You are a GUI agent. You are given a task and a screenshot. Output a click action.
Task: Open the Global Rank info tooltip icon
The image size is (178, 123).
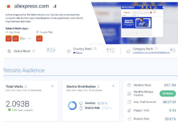(34, 51)
